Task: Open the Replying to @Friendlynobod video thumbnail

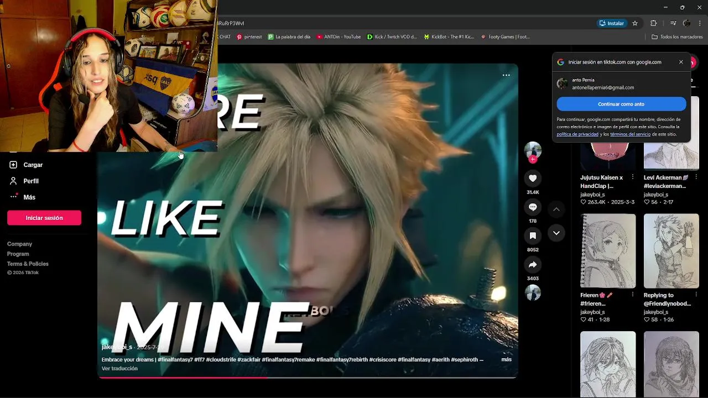Action: tap(671, 251)
